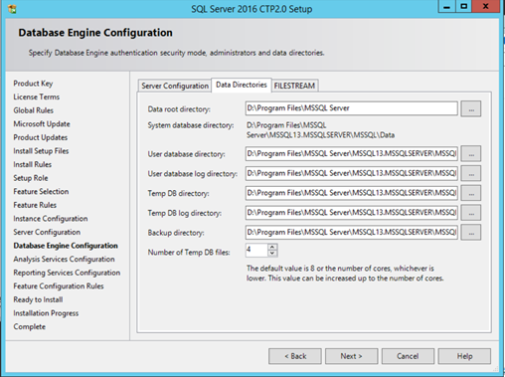Image resolution: width=505 pixels, height=377 pixels.
Task: Edit the User database log directory field
Action: [352, 173]
